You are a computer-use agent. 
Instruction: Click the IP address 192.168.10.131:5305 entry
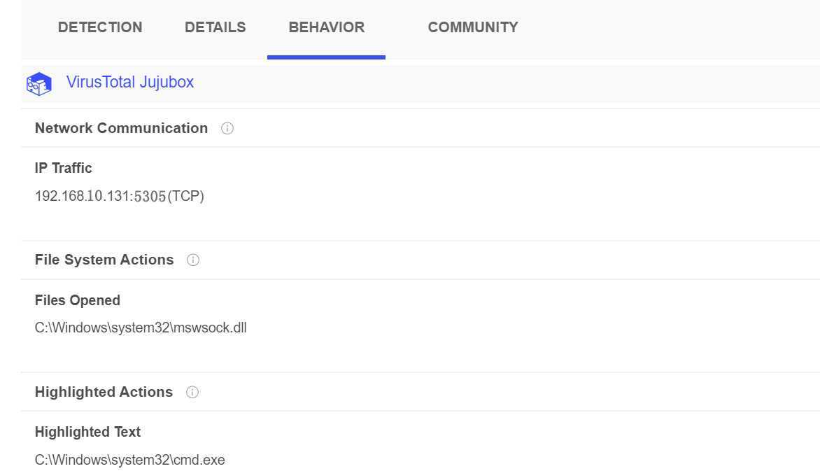[x=101, y=196]
